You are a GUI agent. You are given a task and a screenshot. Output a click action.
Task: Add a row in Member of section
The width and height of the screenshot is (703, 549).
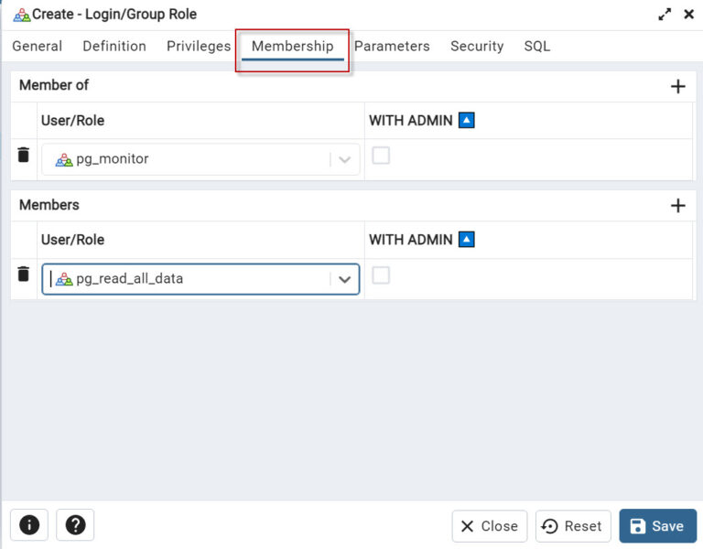tap(678, 86)
